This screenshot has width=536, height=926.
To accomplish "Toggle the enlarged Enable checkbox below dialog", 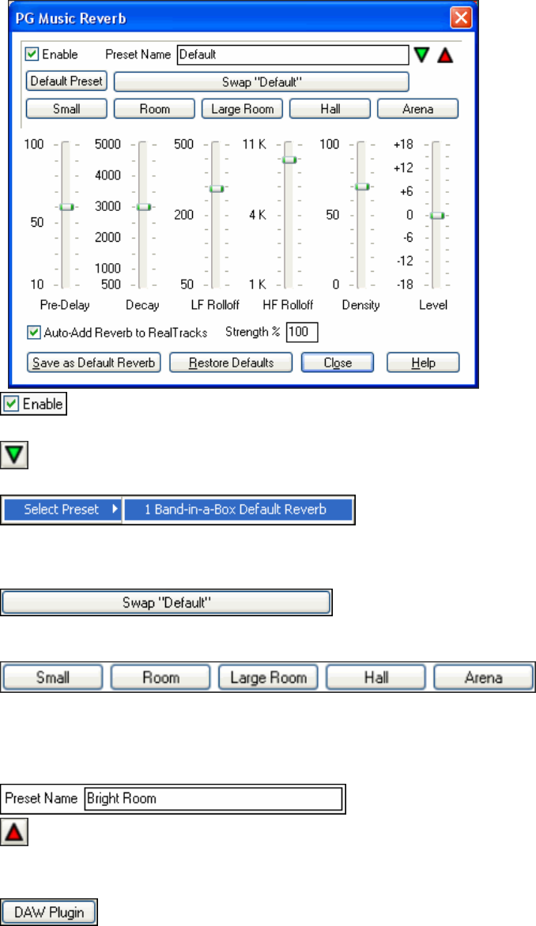I will (x=11, y=404).
